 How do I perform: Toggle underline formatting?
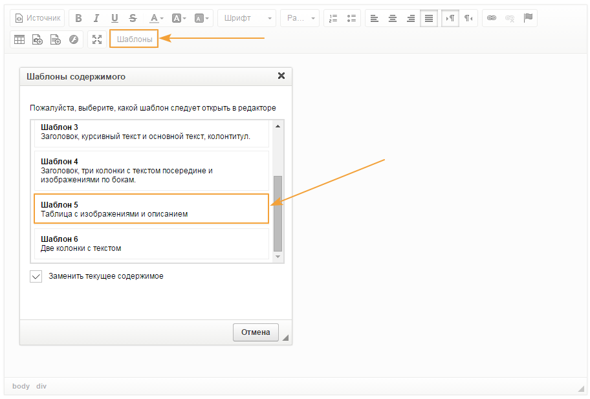click(x=115, y=18)
